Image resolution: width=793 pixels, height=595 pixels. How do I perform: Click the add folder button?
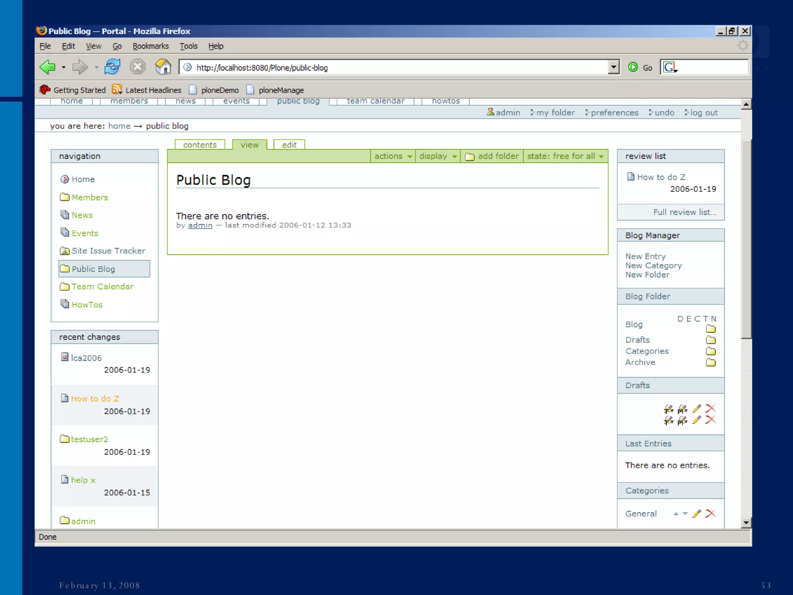(492, 156)
